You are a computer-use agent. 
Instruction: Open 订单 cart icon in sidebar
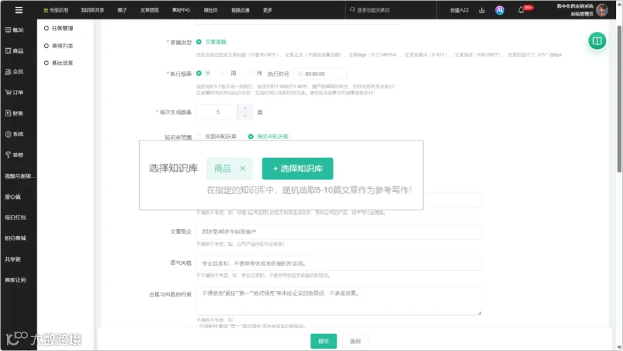click(8, 92)
